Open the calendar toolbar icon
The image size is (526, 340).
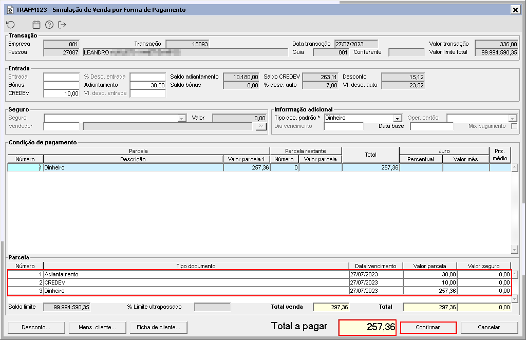(36, 25)
